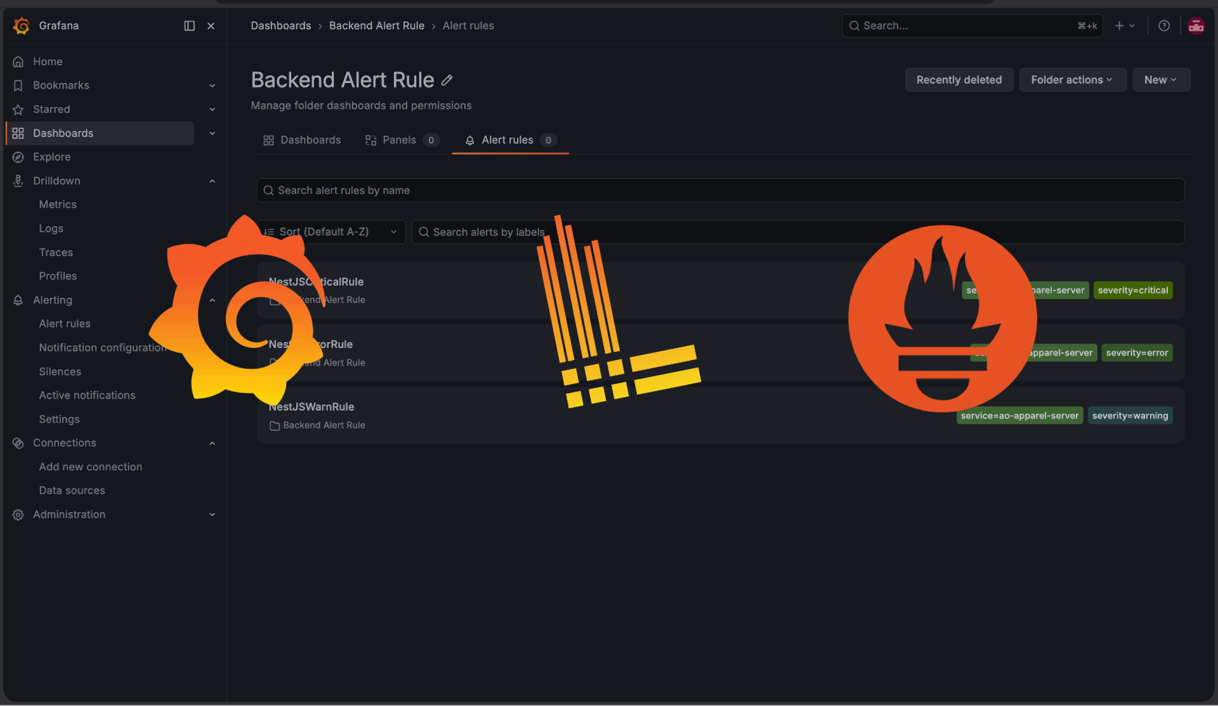Screen dimensions: 1218x706
Task: Go to Dashboards breadcrumb
Action: pyautogui.click(x=280, y=26)
